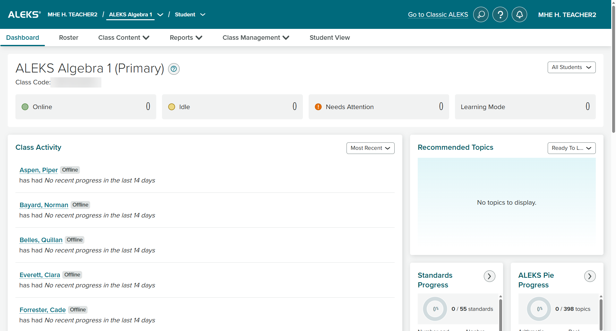616x331 pixels.
Task: Open the help question mark icon
Action: (x=500, y=14)
